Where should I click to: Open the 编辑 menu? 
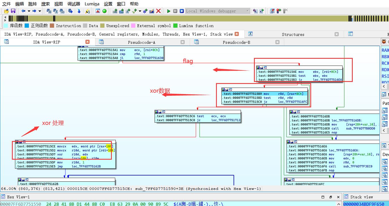pyautogui.click(x=20, y=4)
